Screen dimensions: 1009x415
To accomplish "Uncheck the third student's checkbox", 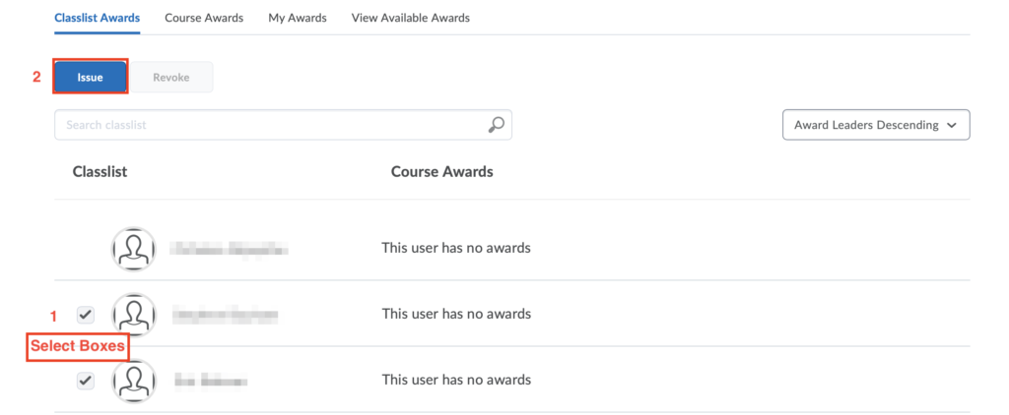I will pyautogui.click(x=86, y=381).
